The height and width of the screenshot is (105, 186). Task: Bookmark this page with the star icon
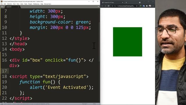[x=137, y=6]
